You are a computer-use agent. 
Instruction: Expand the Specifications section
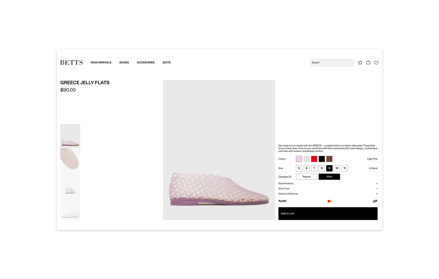coord(328,183)
